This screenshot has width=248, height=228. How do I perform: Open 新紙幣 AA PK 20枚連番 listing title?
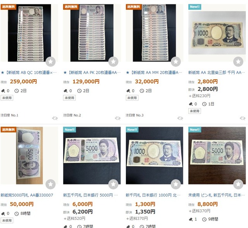[x=92, y=73]
